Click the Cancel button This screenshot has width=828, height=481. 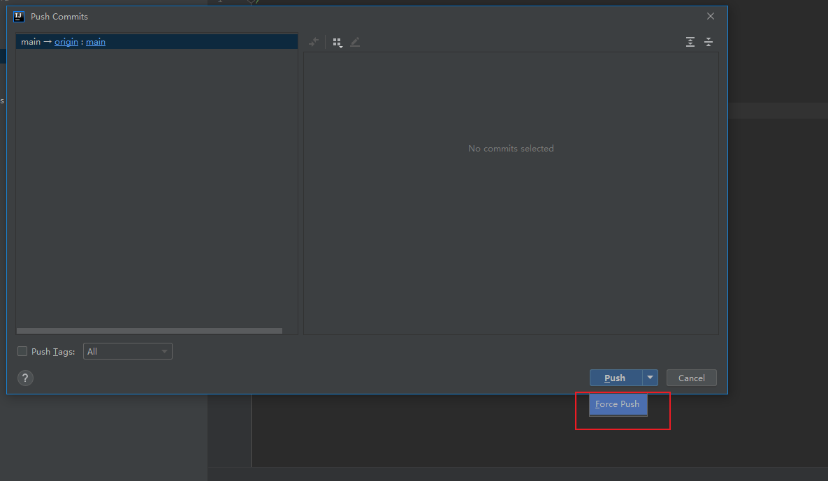691,378
